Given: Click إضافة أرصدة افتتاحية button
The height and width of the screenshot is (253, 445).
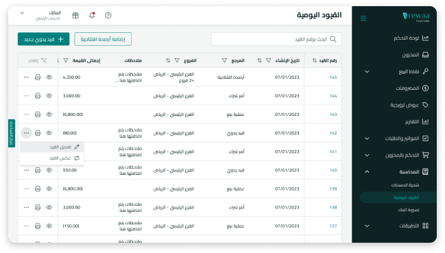Looking at the screenshot, I should pos(103,39).
